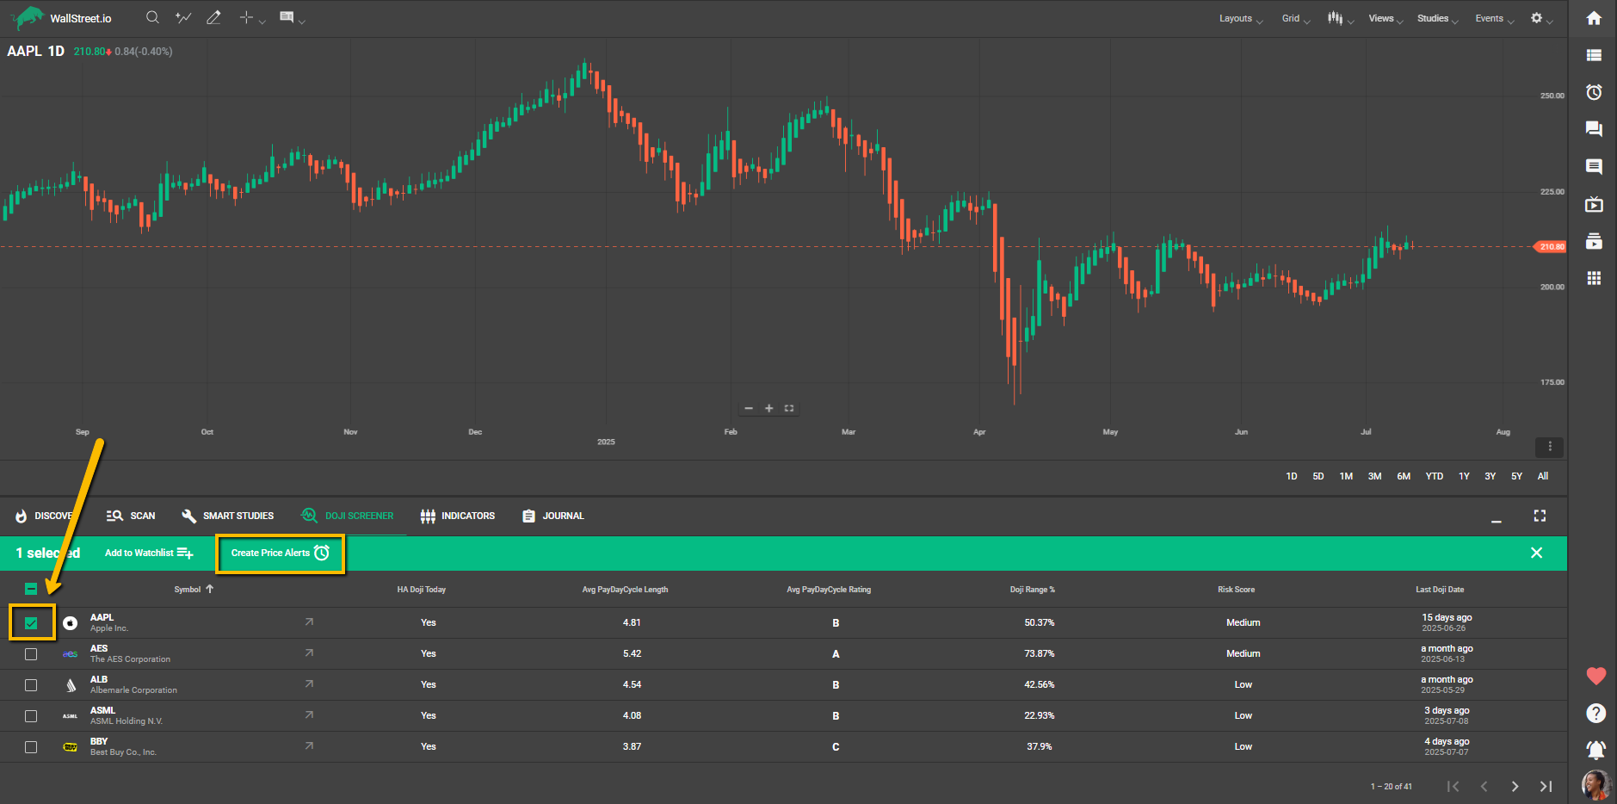
Task: Jump to last results page
Action: click(1546, 786)
